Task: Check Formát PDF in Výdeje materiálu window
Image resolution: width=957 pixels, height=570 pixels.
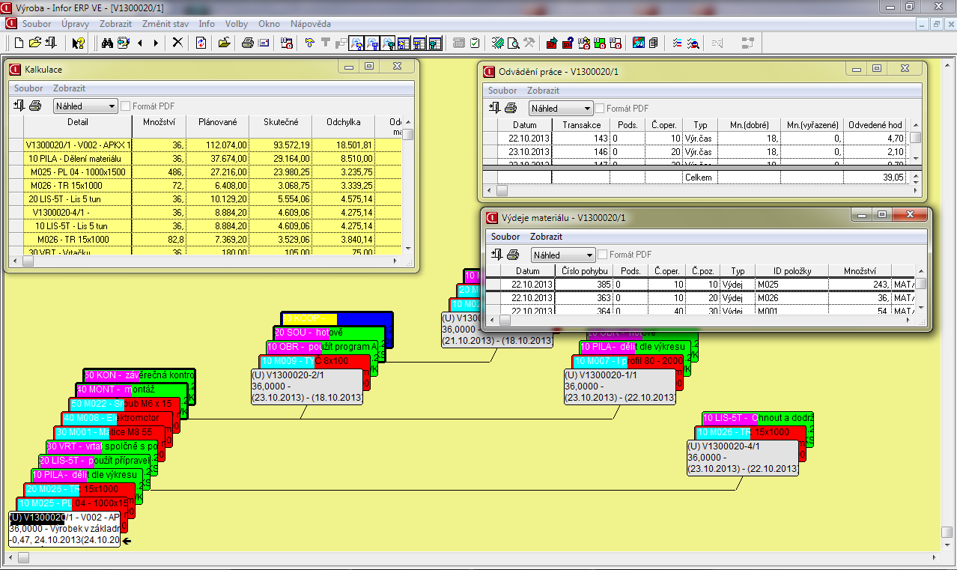Action: click(x=603, y=255)
